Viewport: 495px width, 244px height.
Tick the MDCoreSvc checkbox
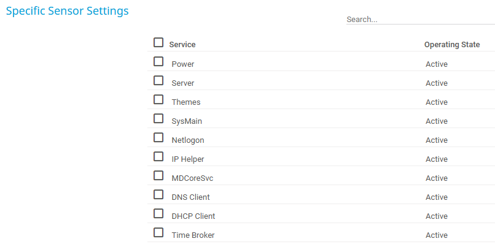click(158, 175)
